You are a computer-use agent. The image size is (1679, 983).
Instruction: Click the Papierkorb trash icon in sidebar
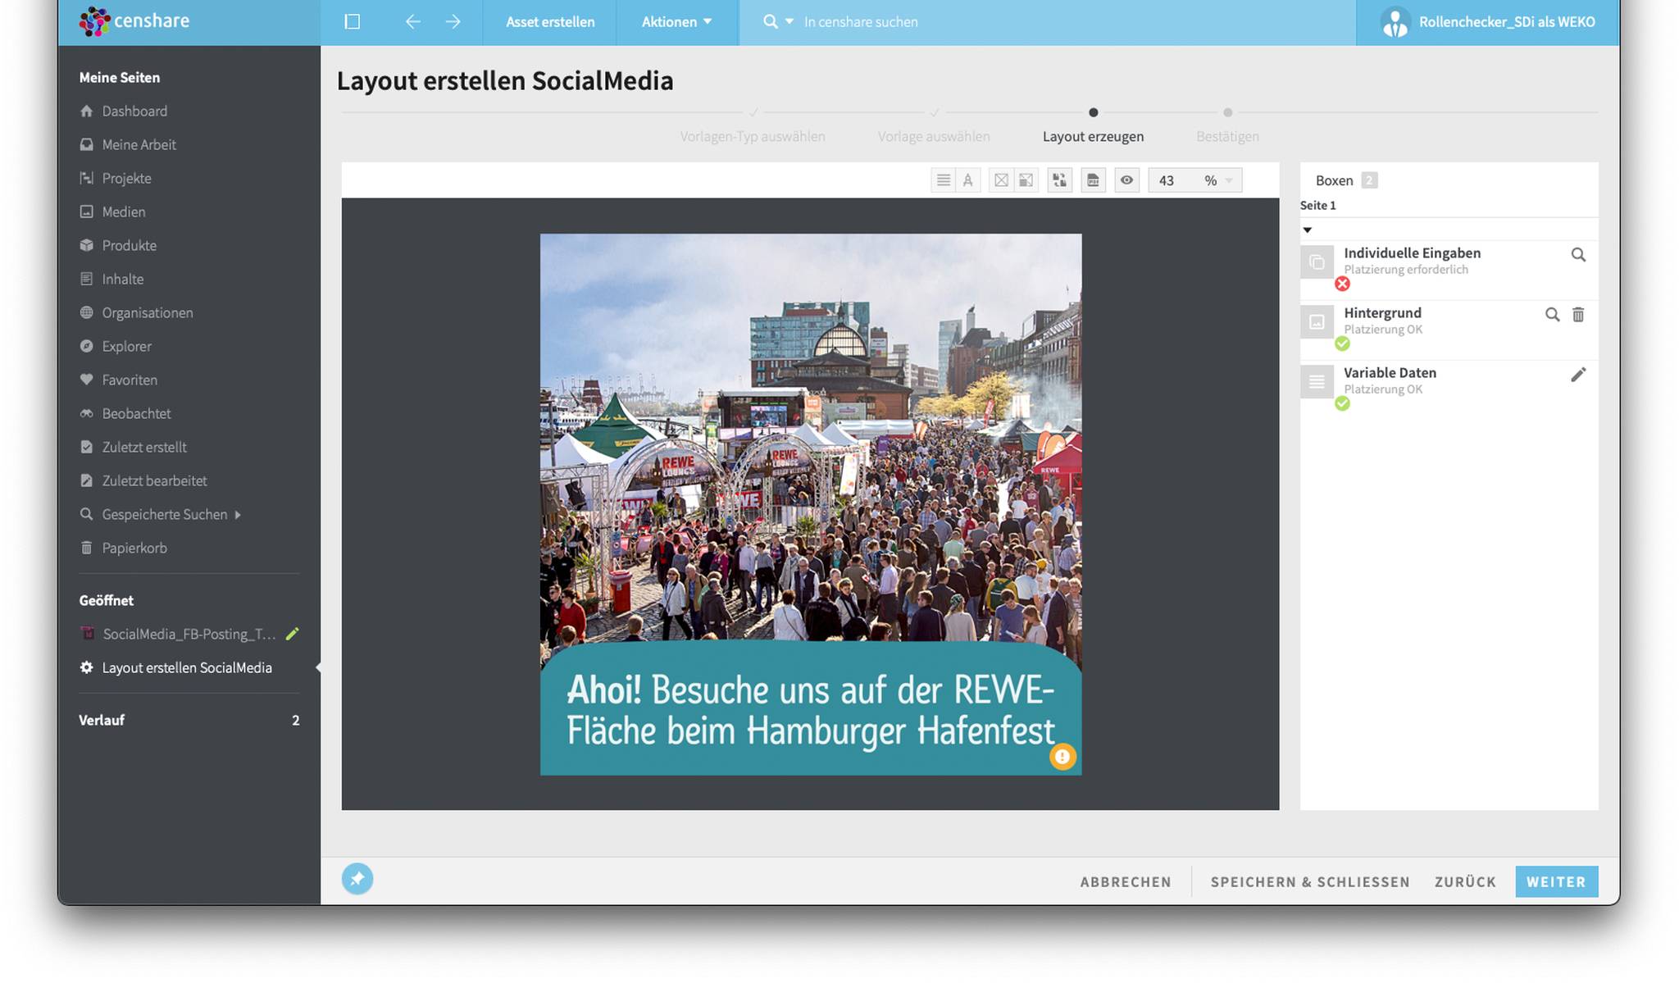click(86, 548)
